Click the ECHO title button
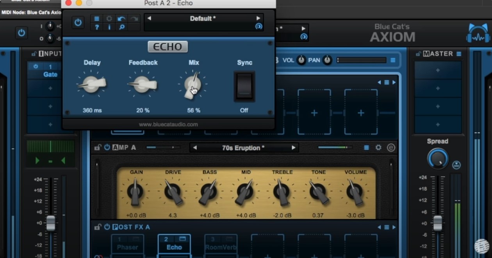The height and width of the screenshot is (258, 492). pyautogui.click(x=168, y=47)
